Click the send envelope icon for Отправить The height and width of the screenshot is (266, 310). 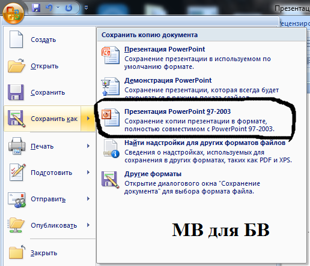point(17,199)
